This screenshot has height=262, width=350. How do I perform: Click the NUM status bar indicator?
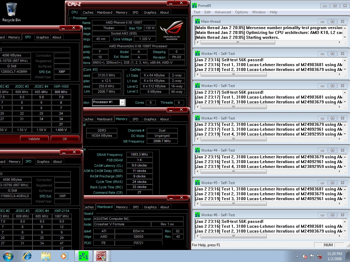click(x=328, y=245)
